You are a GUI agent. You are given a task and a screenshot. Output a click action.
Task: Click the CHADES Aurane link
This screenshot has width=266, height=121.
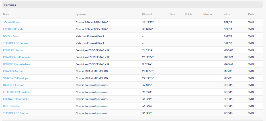(x=13, y=71)
